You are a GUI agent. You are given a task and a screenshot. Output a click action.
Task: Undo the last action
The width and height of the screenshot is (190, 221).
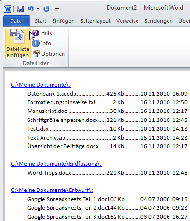31,9
